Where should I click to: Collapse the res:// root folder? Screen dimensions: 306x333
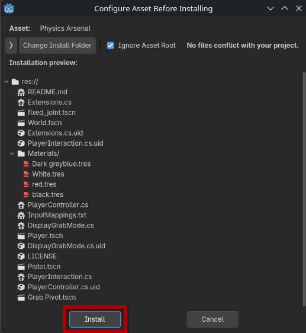[7, 82]
